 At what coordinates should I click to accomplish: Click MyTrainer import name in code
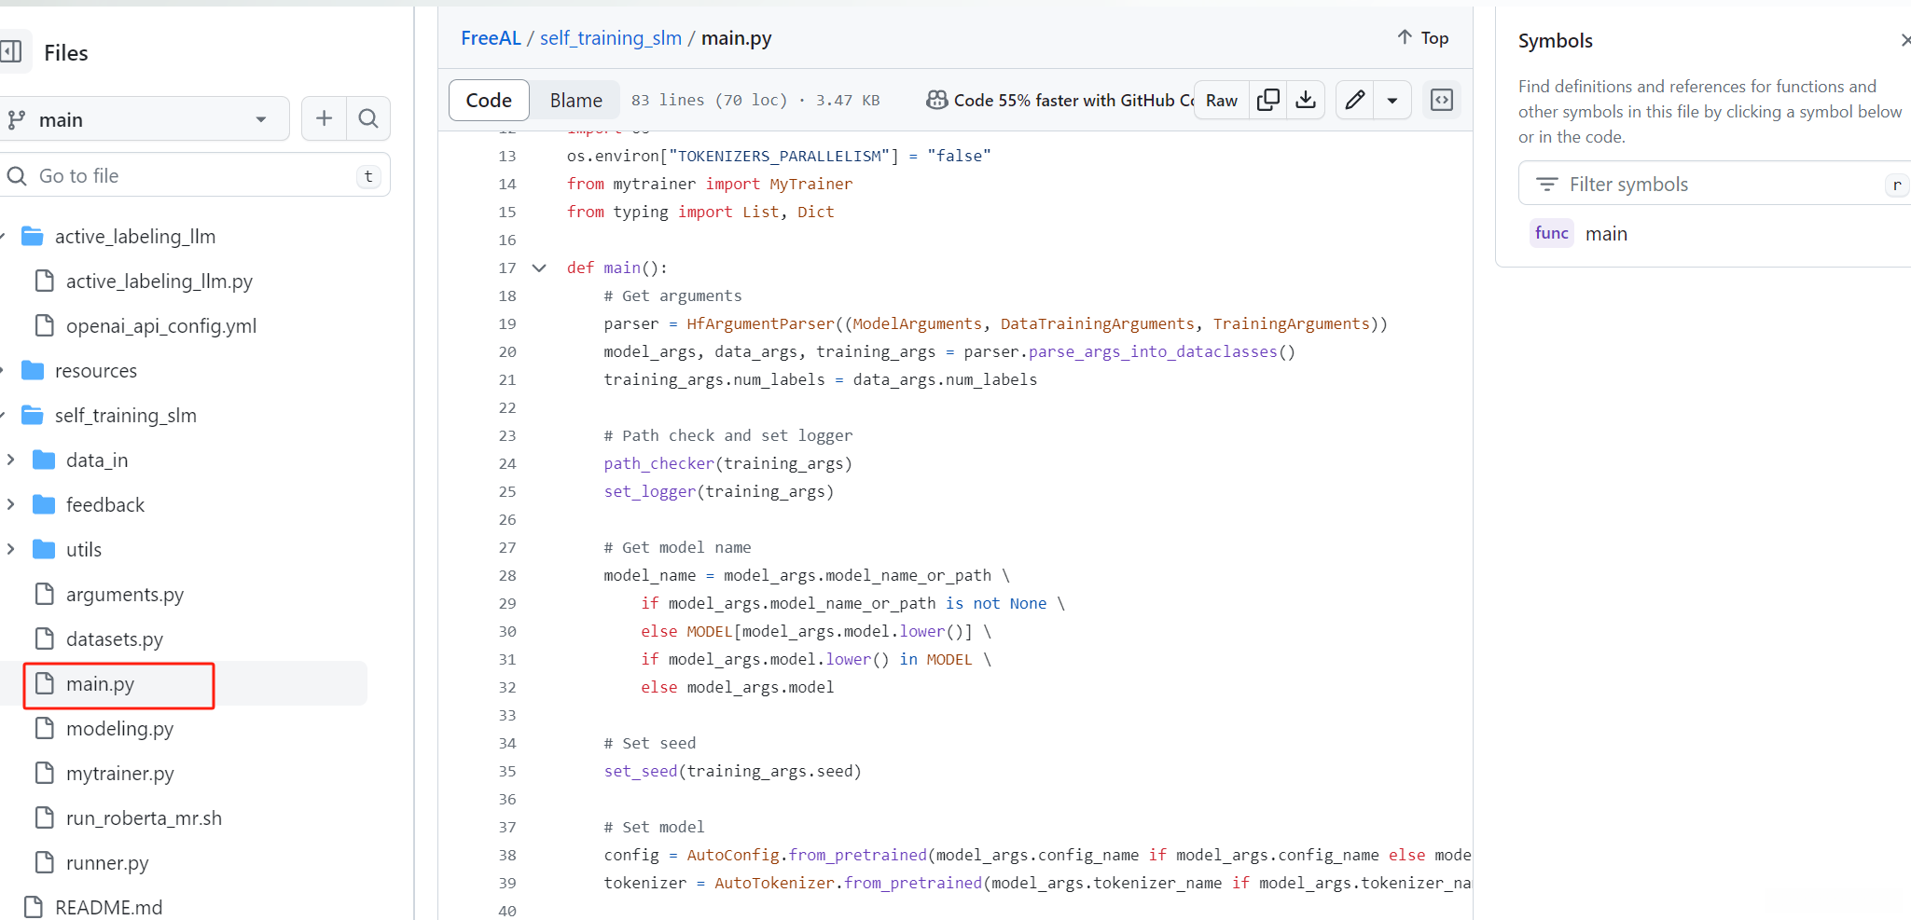pyautogui.click(x=811, y=184)
